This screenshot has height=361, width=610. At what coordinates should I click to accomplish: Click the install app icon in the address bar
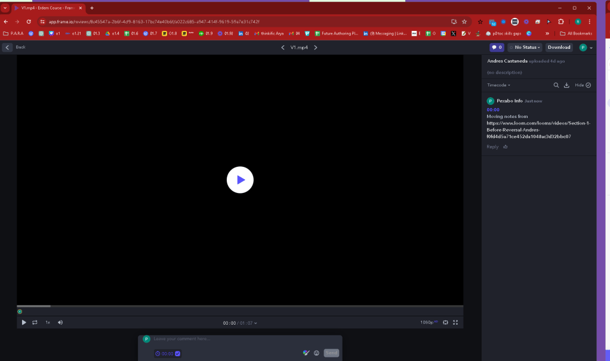(454, 21)
